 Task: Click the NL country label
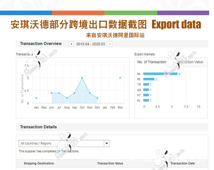pos(139,74)
